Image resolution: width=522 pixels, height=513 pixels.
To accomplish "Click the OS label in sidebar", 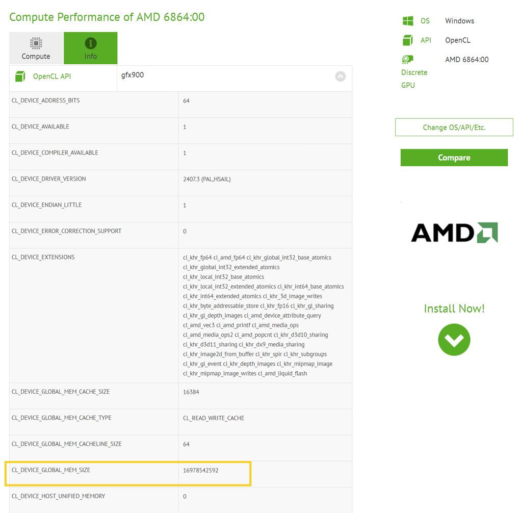I will tap(425, 21).
